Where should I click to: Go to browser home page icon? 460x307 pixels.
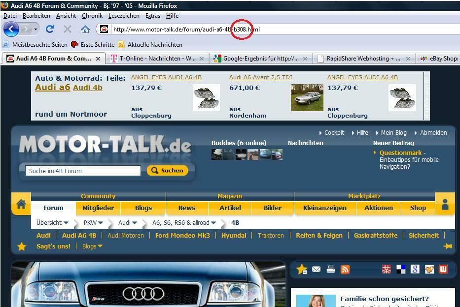[85, 29]
